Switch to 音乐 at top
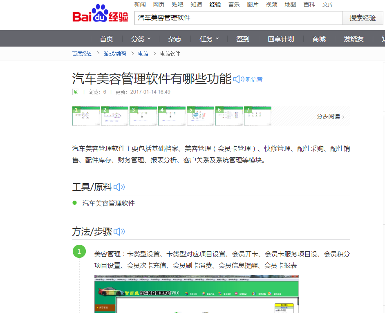Screen dimensions: 385x313 tap(234, 4)
